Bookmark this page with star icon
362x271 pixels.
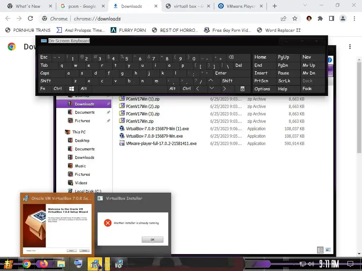click(294, 19)
